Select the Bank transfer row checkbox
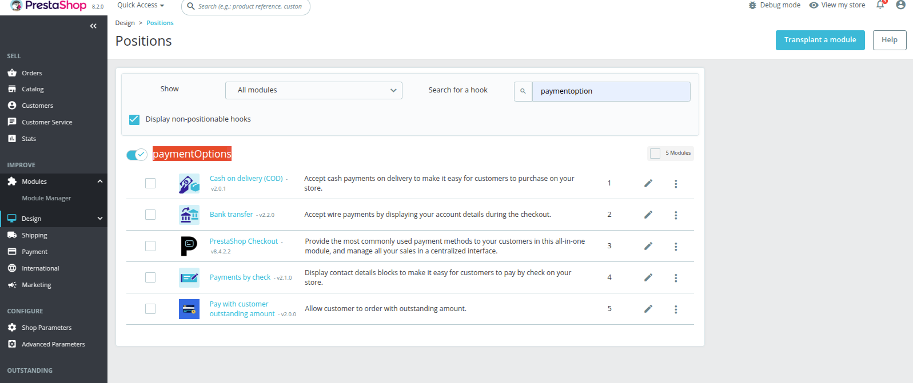Image resolution: width=913 pixels, height=383 pixels. (150, 215)
